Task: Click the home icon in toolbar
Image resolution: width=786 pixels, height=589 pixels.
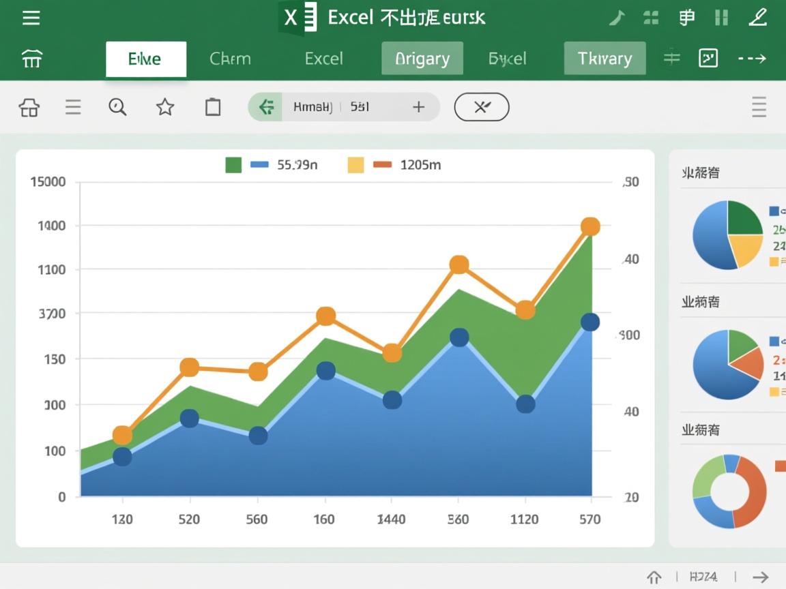Action: [29, 107]
